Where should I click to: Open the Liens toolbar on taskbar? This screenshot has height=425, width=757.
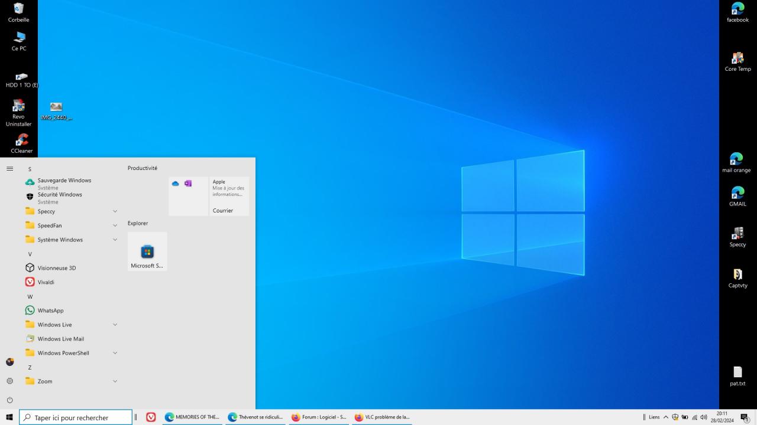654,417
